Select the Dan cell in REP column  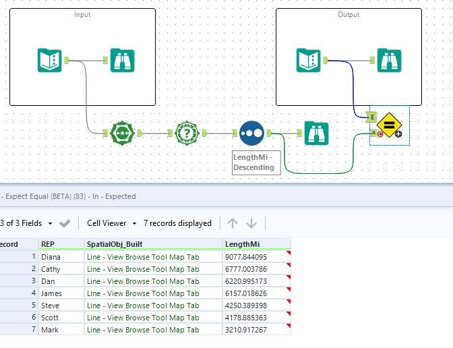[x=61, y=281]
